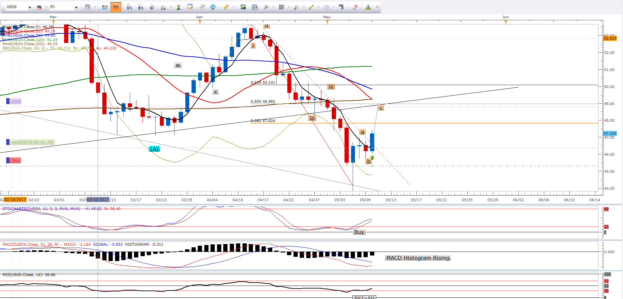This screenshot has width=623, height=299.
Task: Open the green hierarchy tree icon
Action: coord(368,7)
